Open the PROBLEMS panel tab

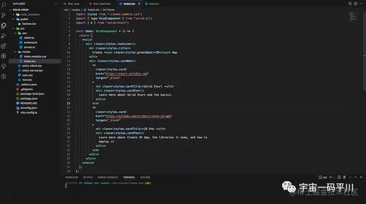click(72, 178)
